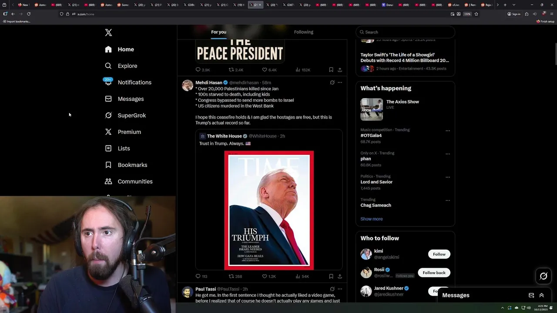The width and height of the screenshot is (557, 313).
Task: Open Communities from the sidebar
Action: click(x=129, y=182)
